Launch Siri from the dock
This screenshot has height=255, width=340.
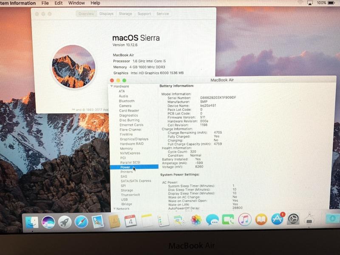coord(48,221)
